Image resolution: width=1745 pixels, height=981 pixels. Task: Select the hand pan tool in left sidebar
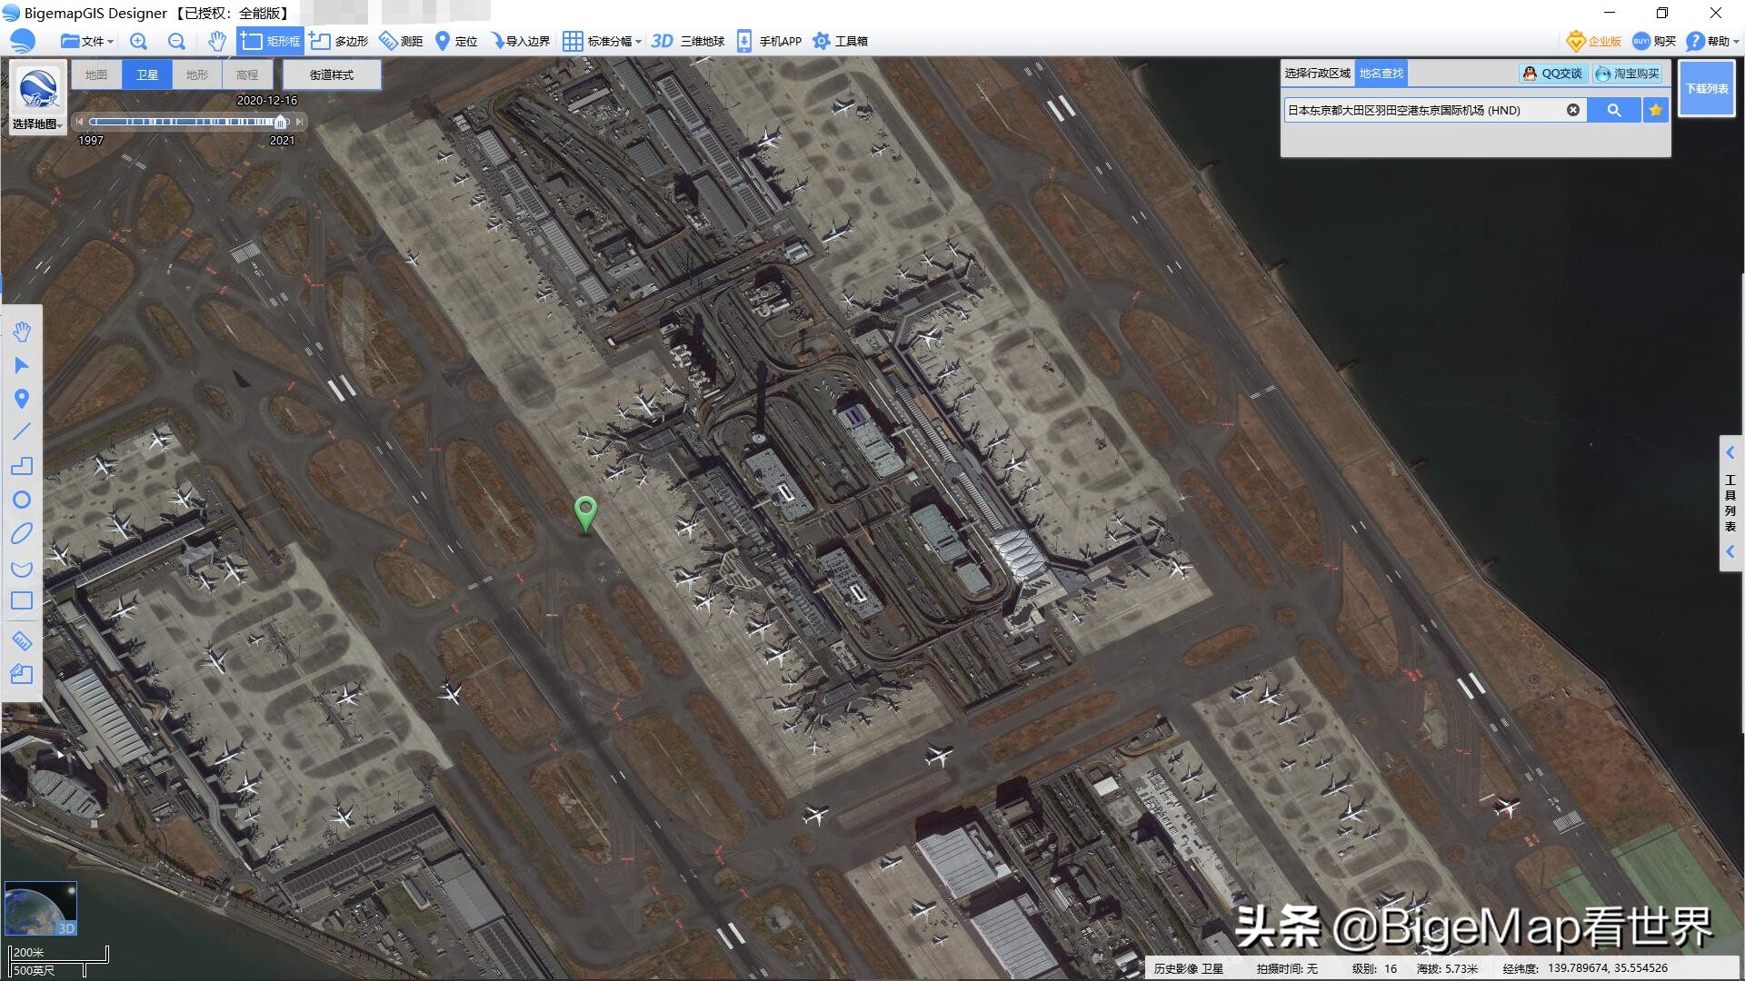pyautogui.click(x=22, y=332)
